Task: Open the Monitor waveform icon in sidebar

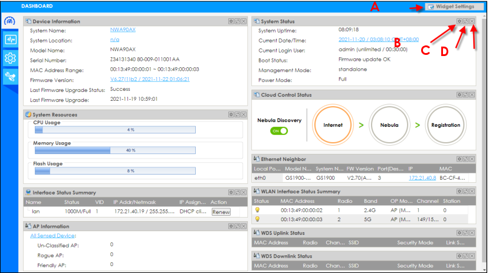Action: click(x=9, y=40)
